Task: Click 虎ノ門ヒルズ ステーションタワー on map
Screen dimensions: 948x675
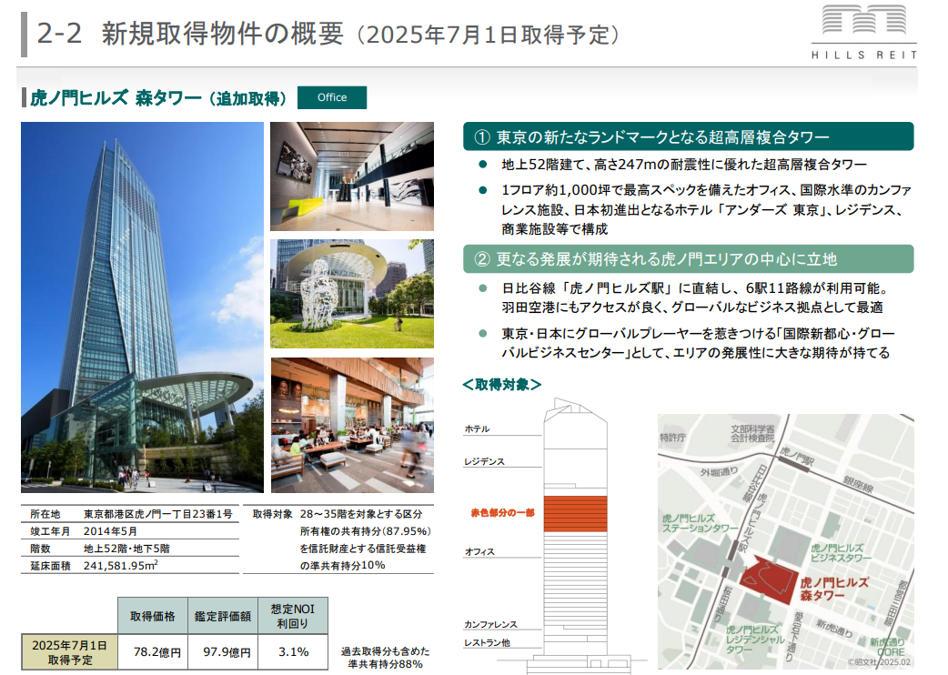Action: (701, 523)
